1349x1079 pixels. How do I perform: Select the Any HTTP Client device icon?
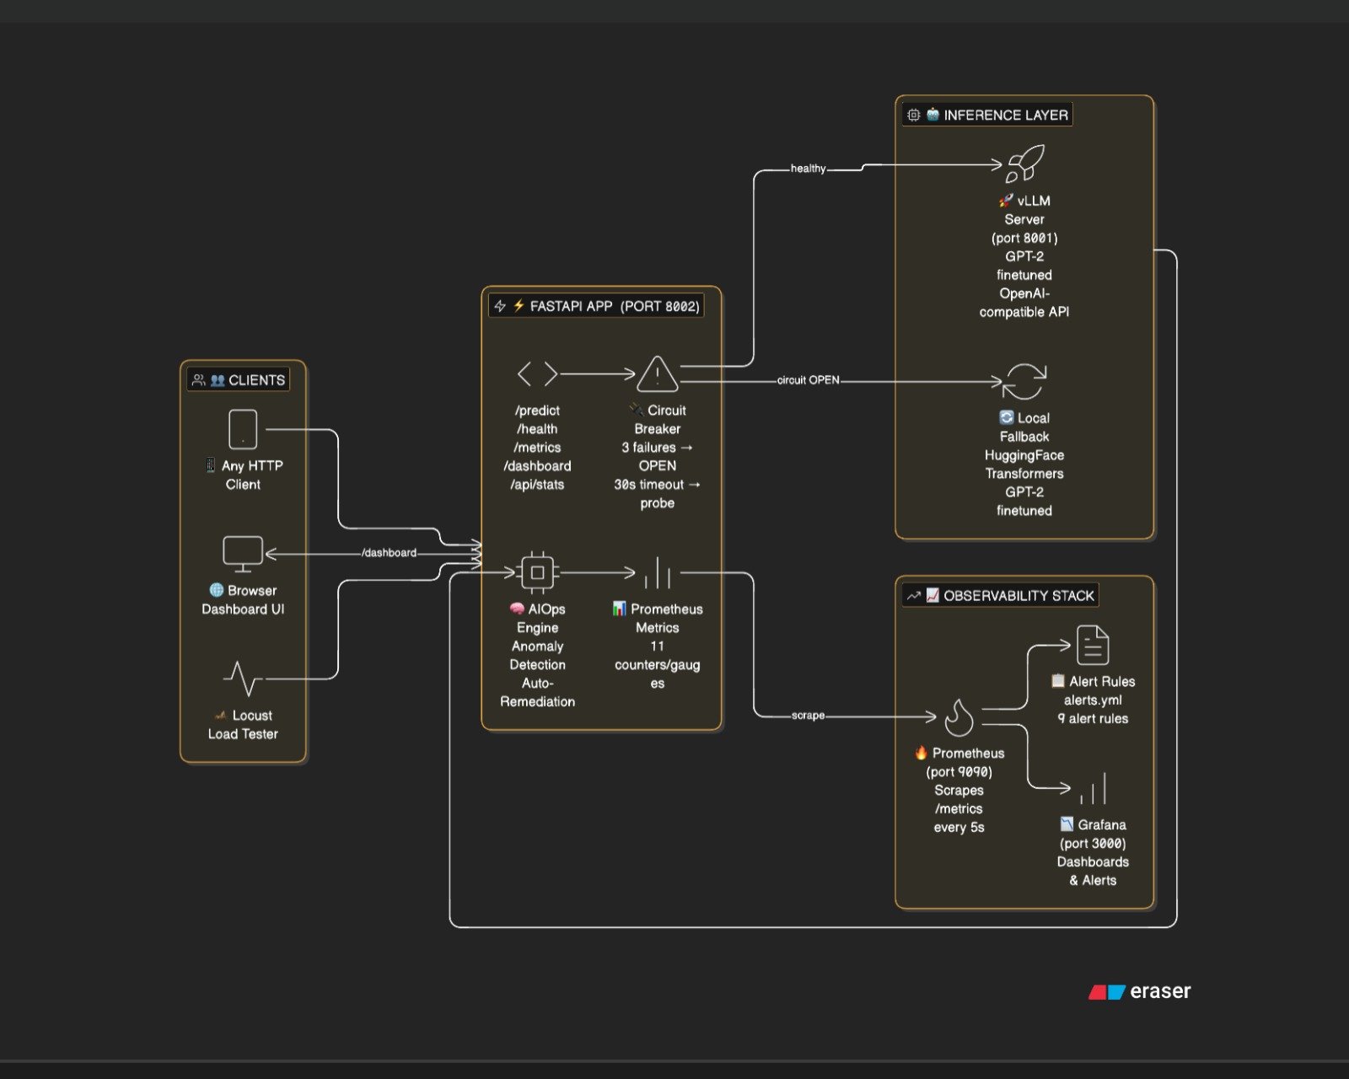tap(243, 429)
